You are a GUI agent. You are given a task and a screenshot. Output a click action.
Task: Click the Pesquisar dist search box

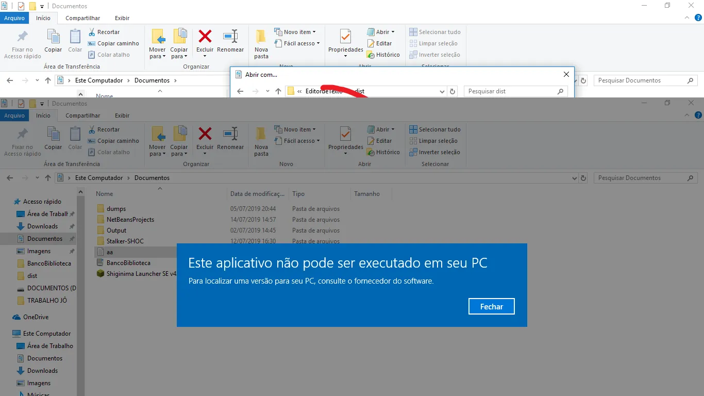click(515, 91)
